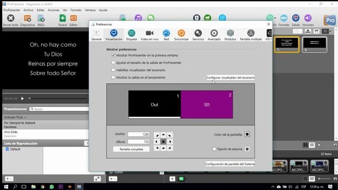Open the Color de la pantalla swatch
Viewport: 338px width, 190px height.
click(247, 135)
